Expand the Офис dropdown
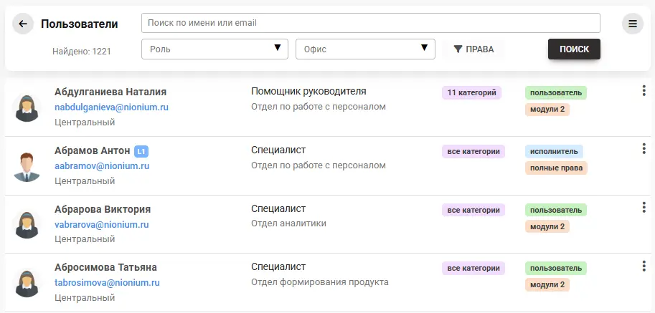655x313 pixels. (365, 49)
